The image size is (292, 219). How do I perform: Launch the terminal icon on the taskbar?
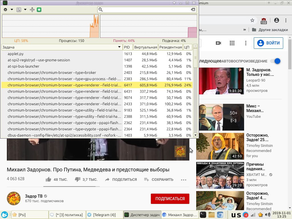click(203, 215)
